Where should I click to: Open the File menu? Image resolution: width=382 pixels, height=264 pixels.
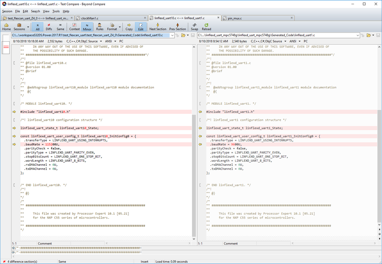pyautogui.click(x=18, y=11)
